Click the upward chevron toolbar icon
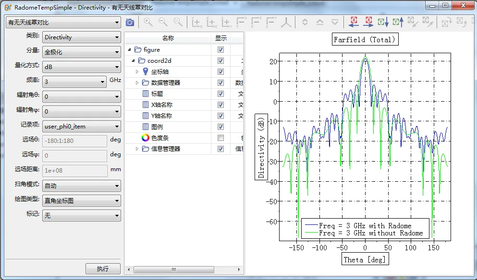Image resolution: width=477 pixels, height=280 pixels. [x=320, y=22]
